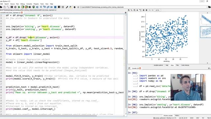Remove current plot X icon
The height and width of the screenshot is (119, 211).
[x=137, y=10]
